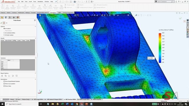
Task: Toggle Show X,Y,Z Location checkbox
Action: click(4, 84)
